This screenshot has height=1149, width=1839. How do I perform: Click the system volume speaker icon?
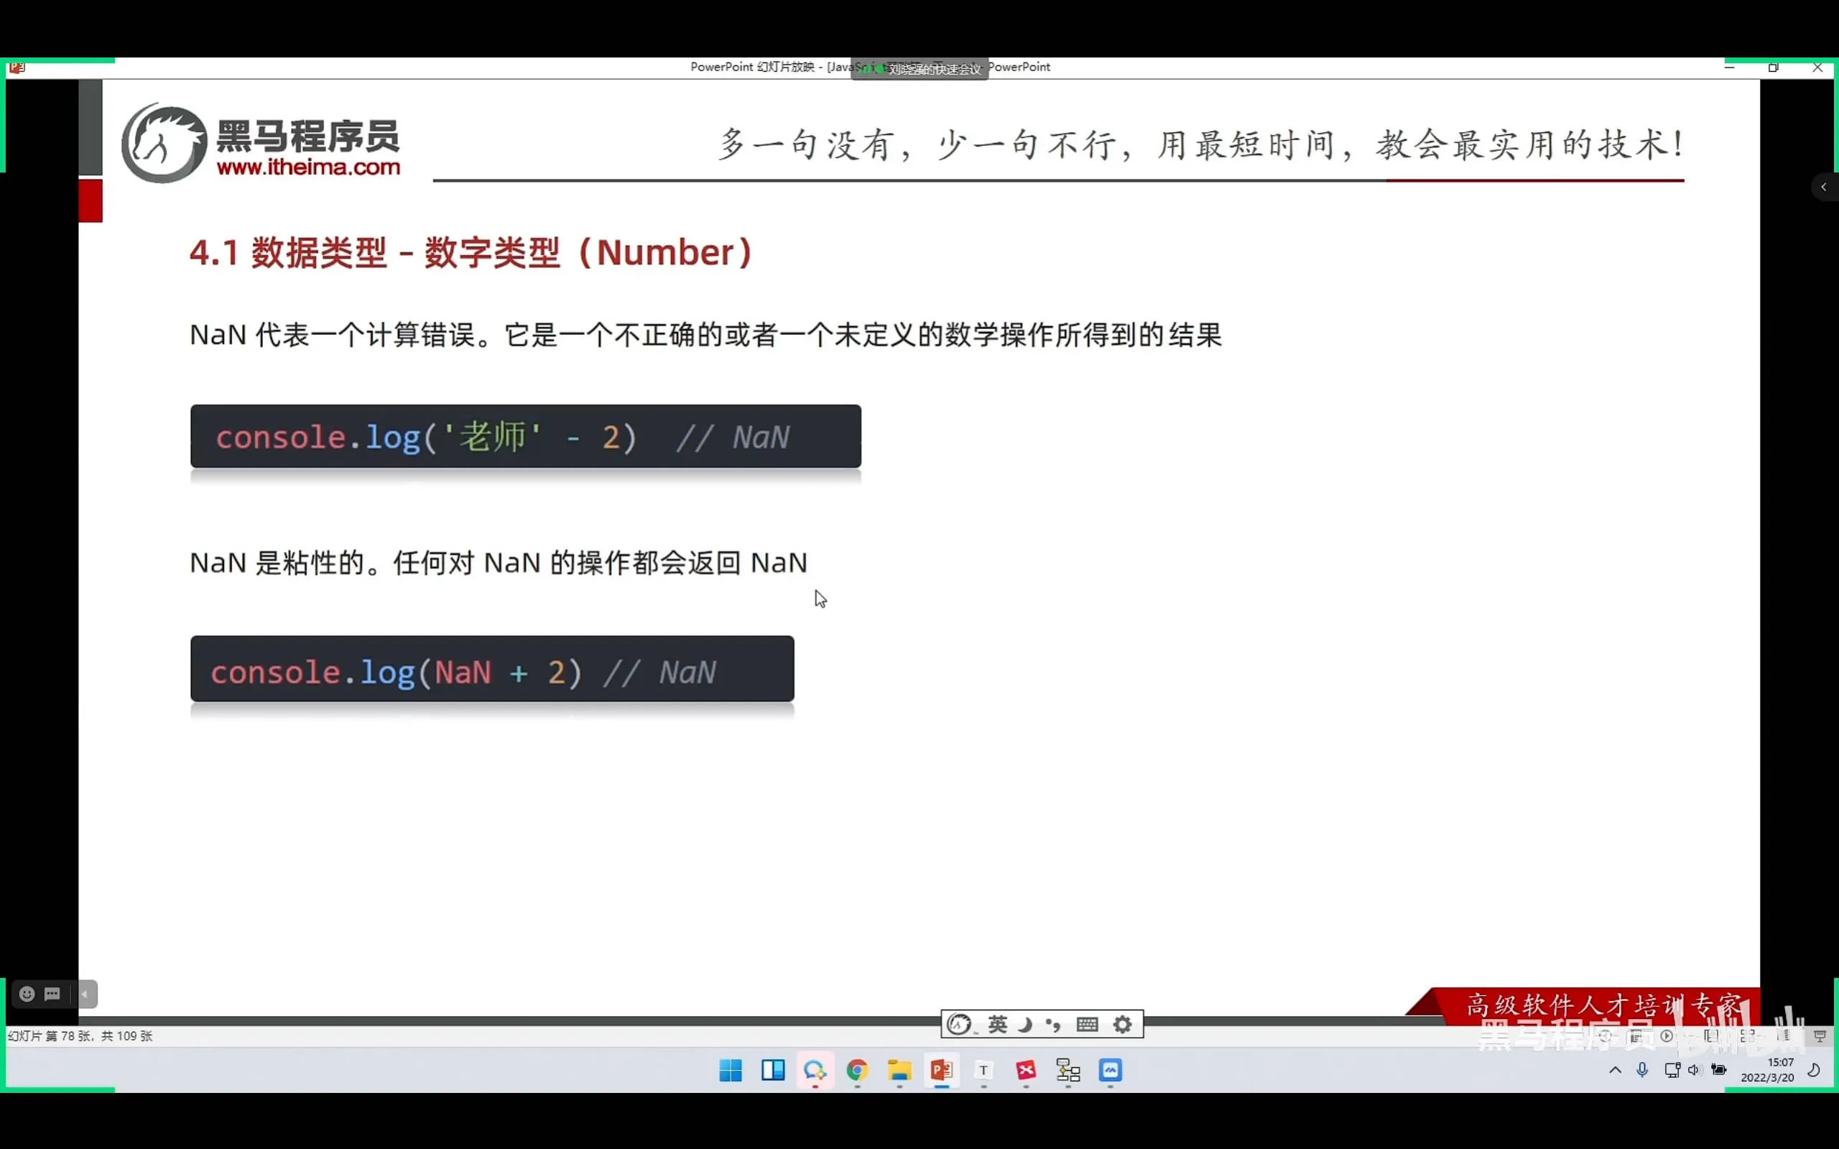1694,1070
